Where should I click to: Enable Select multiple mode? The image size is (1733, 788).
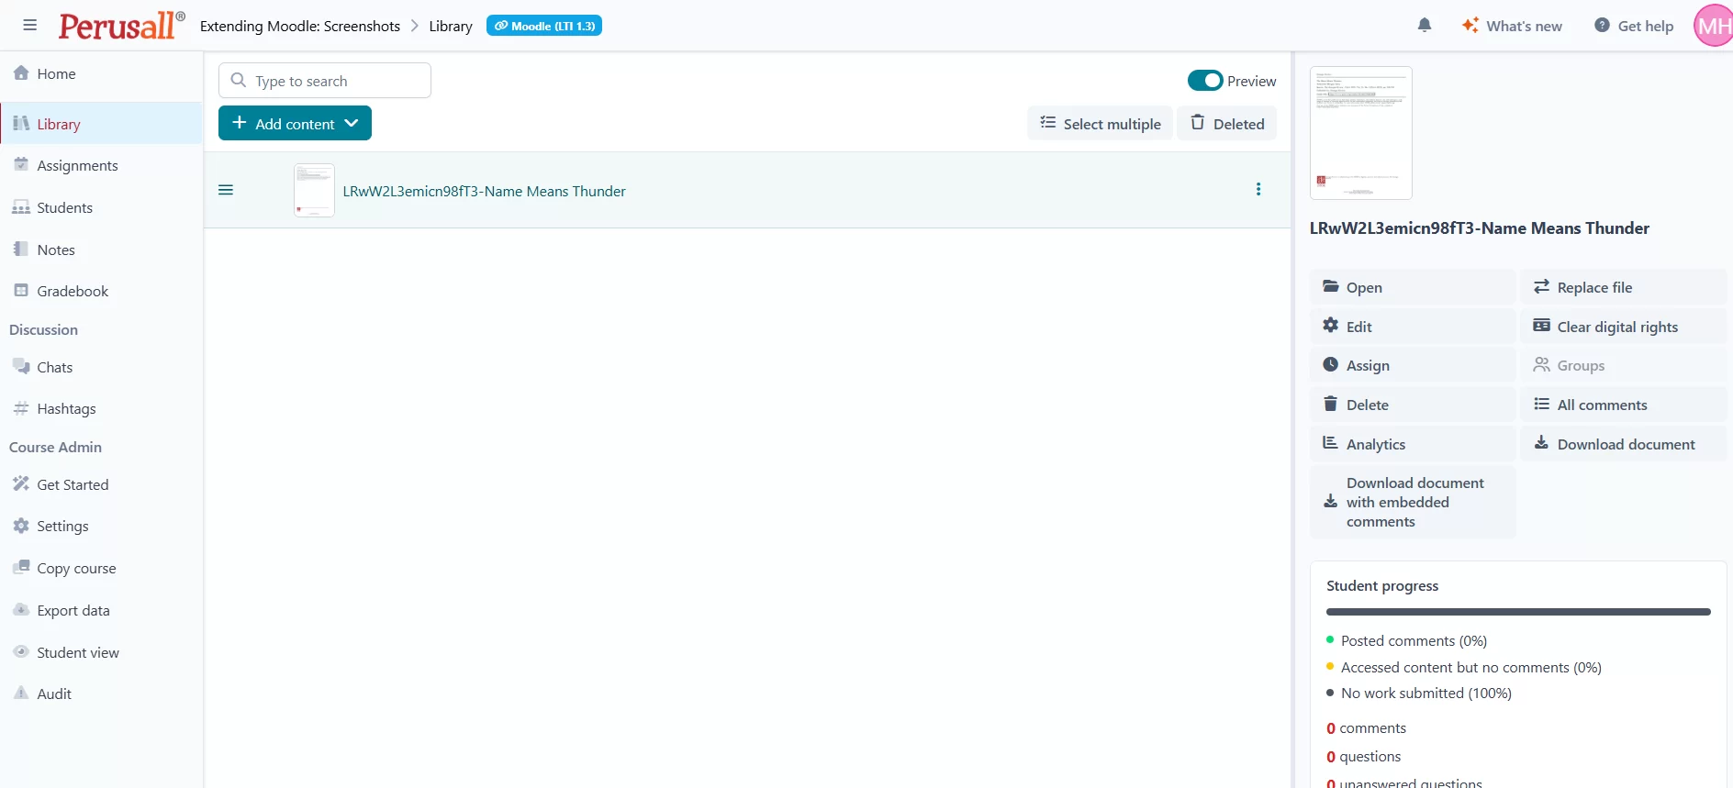pos(1100,124)
